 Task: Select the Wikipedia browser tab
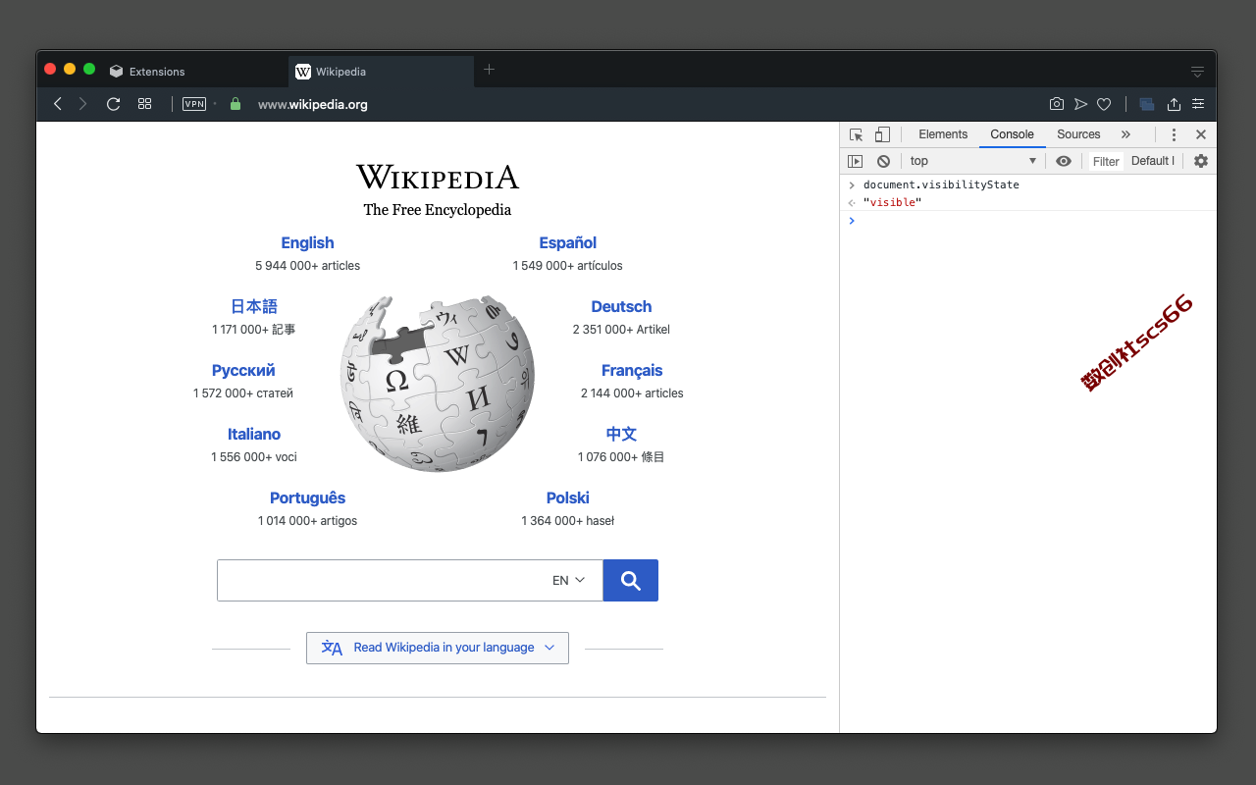pos(382,72)
